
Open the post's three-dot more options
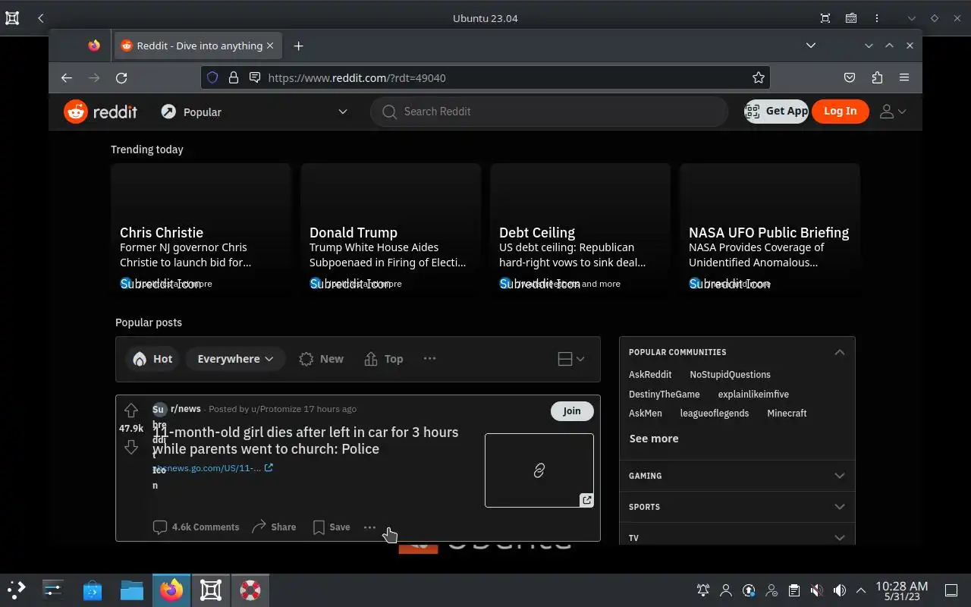point(369,527)
